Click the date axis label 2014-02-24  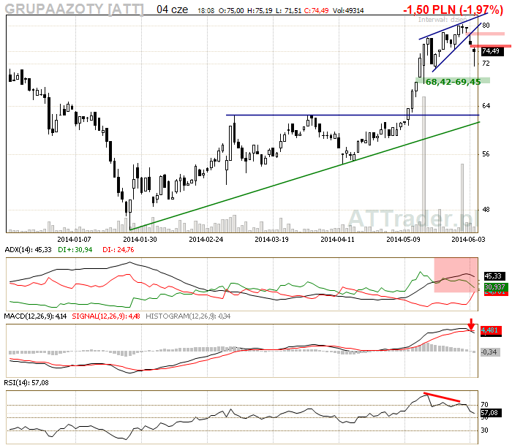pyautogui.click(x=206, y=240)
